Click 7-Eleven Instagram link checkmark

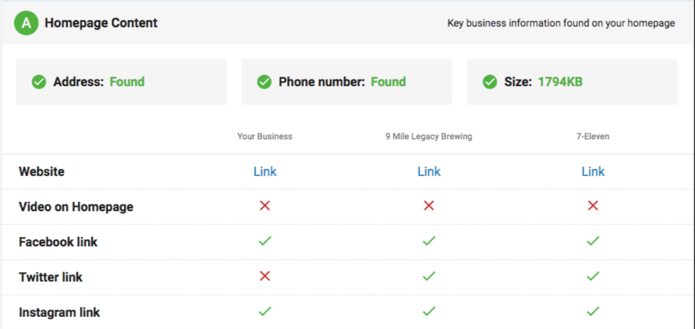(x=593, y=311)
